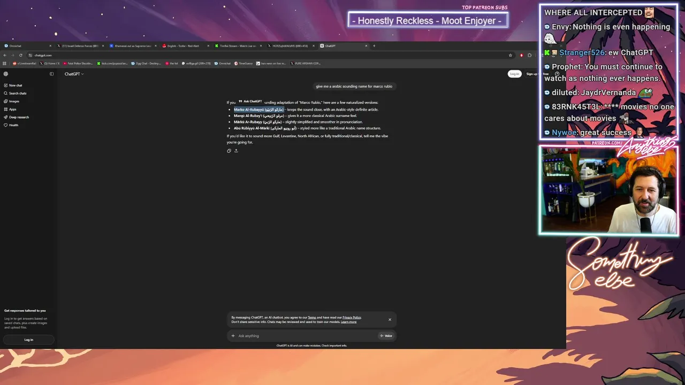This screenshot has height=385, width=685.
Task: Open the 'the list' bookmark
Action: coord(172,64)
